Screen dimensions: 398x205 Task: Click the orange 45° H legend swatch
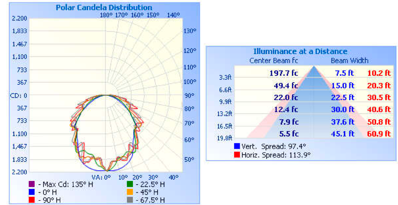[130, 192]
